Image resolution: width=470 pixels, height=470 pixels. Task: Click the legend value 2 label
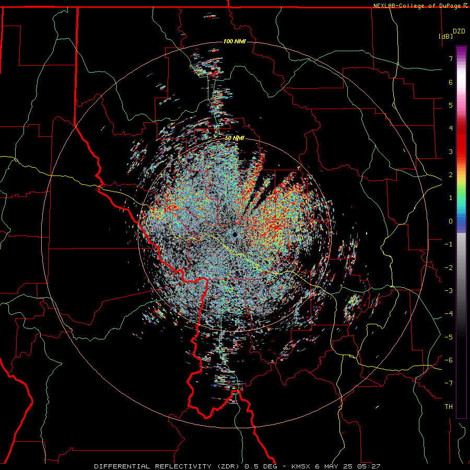pyautogui.click(x=451, y=175)
